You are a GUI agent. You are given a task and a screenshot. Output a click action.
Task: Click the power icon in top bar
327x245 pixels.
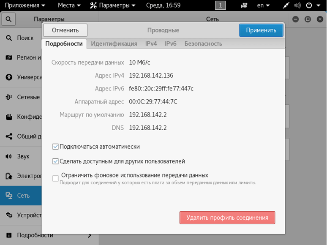tap(309, 5)
